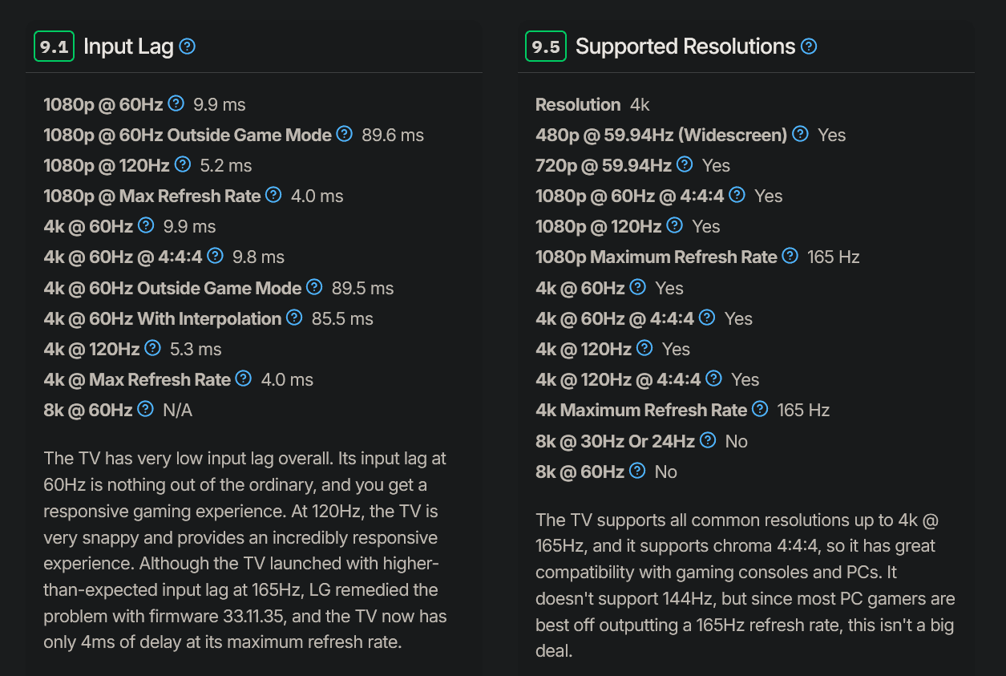
Task: Show info for 720p @ 59.94Hz
Action: tap(685, 164)
